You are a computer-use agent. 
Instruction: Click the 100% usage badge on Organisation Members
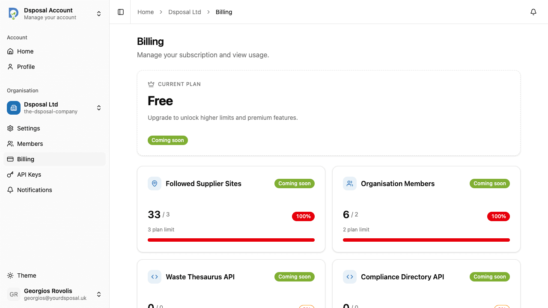(498, 216)
